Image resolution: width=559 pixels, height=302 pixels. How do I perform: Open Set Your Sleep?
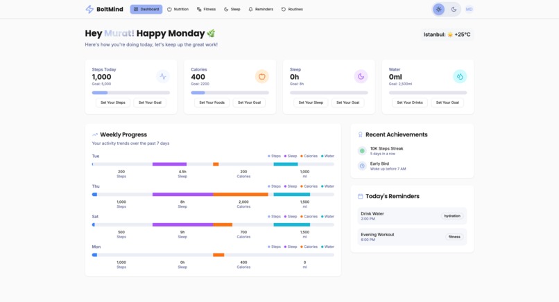click(311, 103)
